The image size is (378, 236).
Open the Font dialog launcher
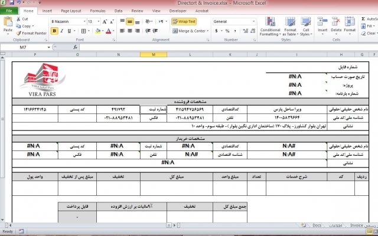(113, 40)
